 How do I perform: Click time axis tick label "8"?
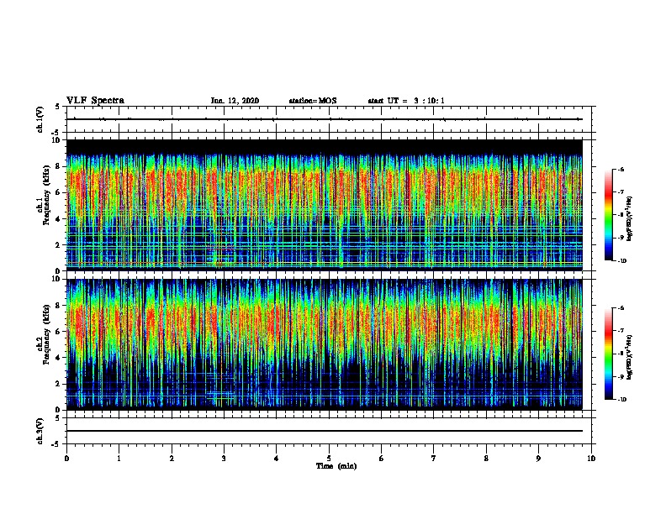(486, 459)
